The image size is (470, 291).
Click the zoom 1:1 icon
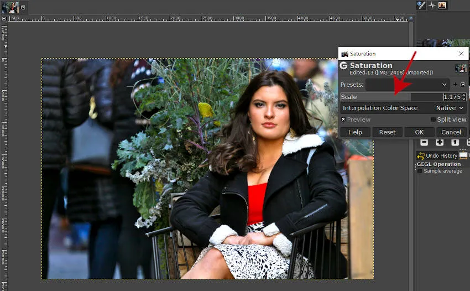455,142
